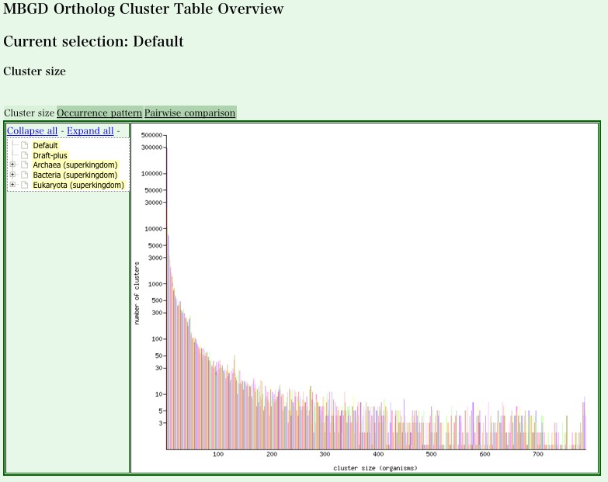Choose the Archaea (superkingdom) label

(x=75, y=165)
